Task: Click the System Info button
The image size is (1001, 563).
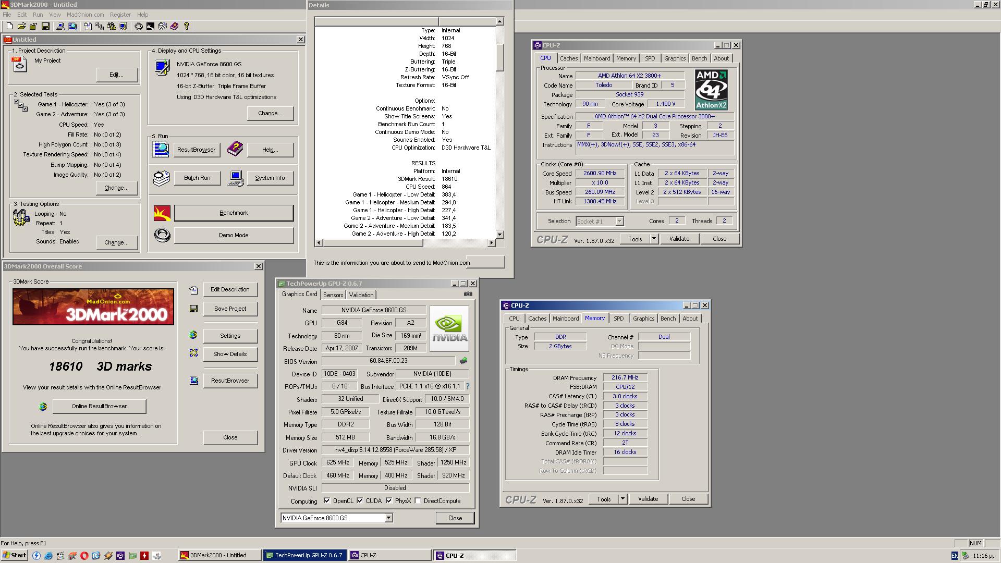Action: [x=270, y=178]
